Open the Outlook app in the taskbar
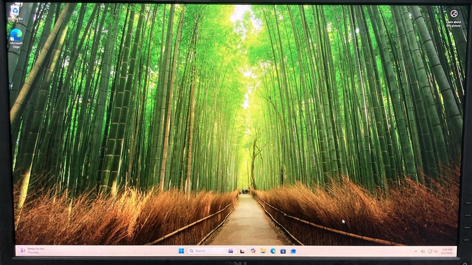The width and height of the screenshot is (472, 265). [293, 251]
